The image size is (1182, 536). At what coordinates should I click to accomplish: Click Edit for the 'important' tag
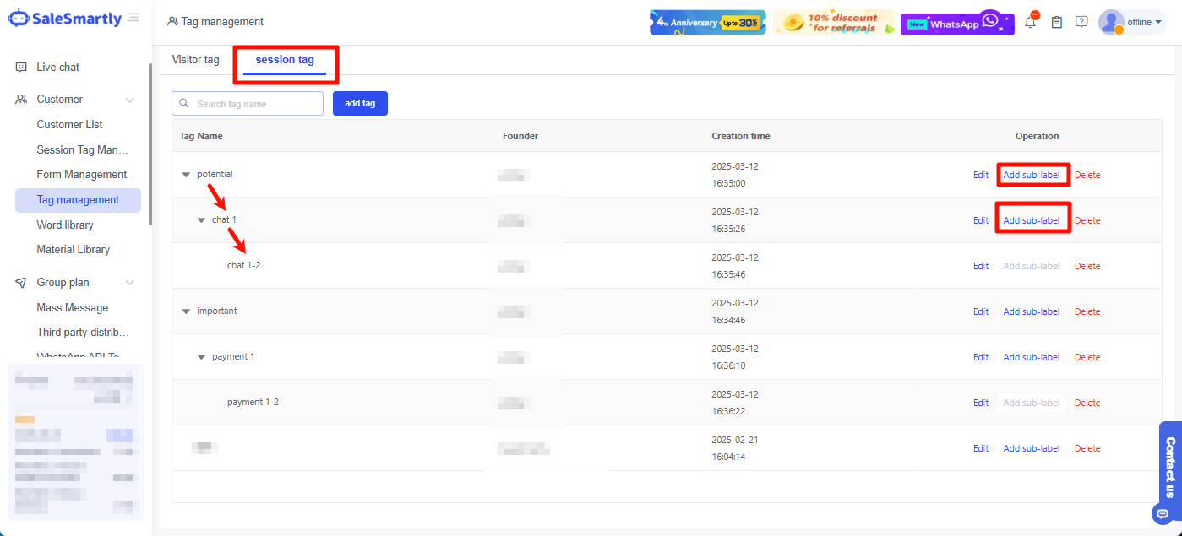click(x=980, y=311)
